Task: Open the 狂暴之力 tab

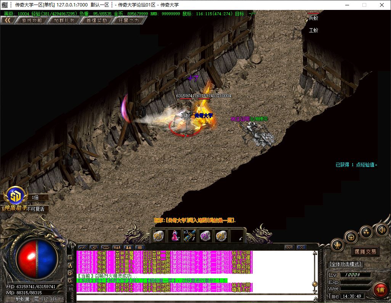Action: (x=129, y=21)
